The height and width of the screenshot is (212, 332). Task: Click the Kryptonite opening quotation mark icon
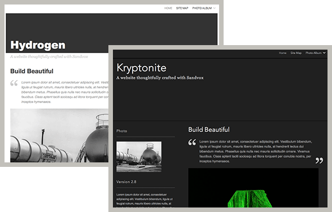point(192,142)
